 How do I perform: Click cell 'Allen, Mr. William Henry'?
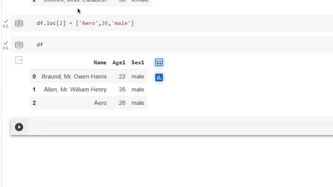[75, 89]
